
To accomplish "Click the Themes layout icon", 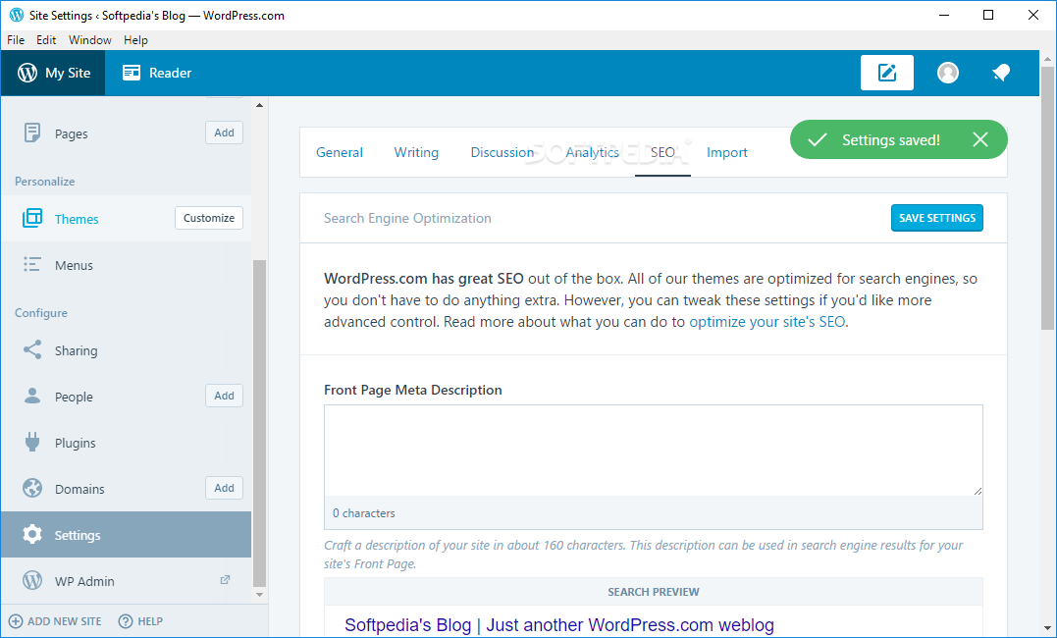I will (x=31, y=219).
